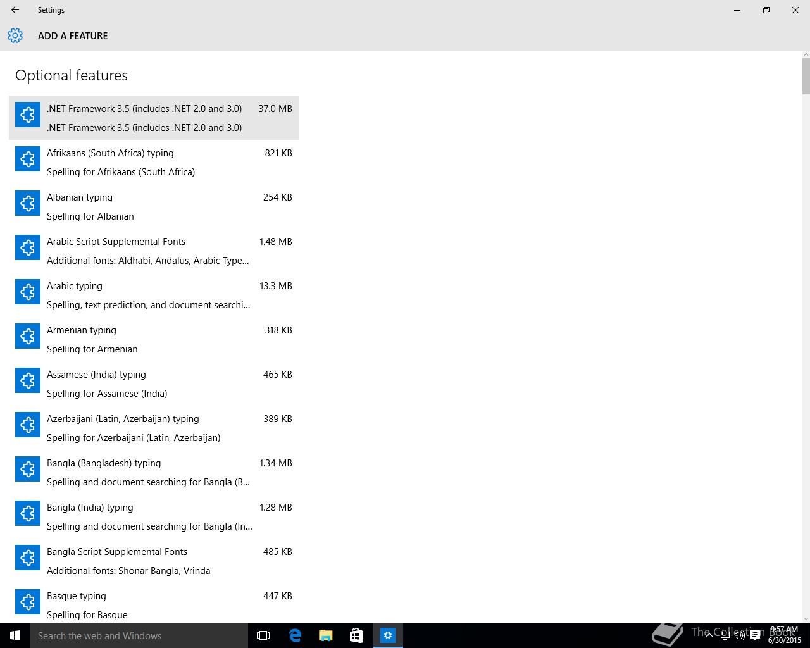Open the Action Center notifications icon
Image resolution: width=810 pixels, height=648 pixels.
pyautogui.click(x=755, y=635)
